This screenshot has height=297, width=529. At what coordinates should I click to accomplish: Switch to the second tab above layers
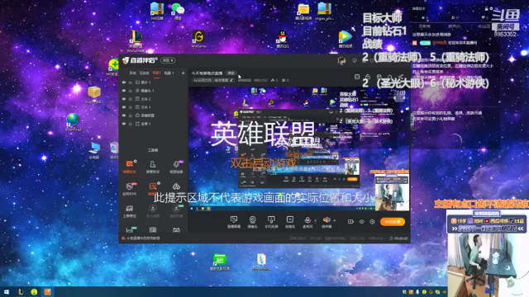pos(144,73)
